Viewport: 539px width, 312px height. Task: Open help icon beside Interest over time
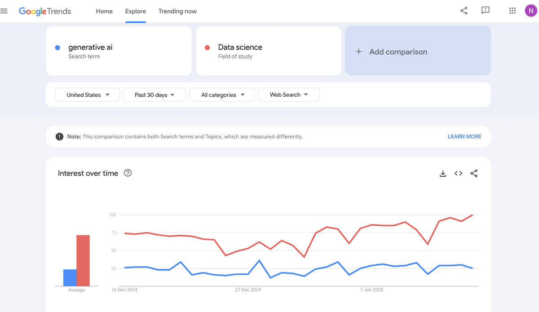(128, 173)
